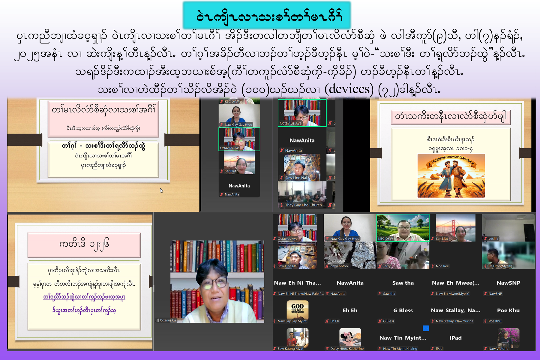
Task: Click the Friendship Stronger Than Armor picture
Action: coord(451,176)
